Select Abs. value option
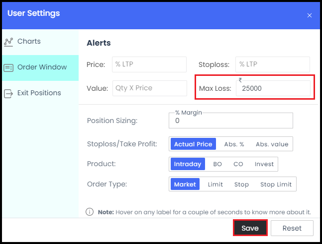The width and height of the screenshot is (322, 244). [x=272, y=144]
